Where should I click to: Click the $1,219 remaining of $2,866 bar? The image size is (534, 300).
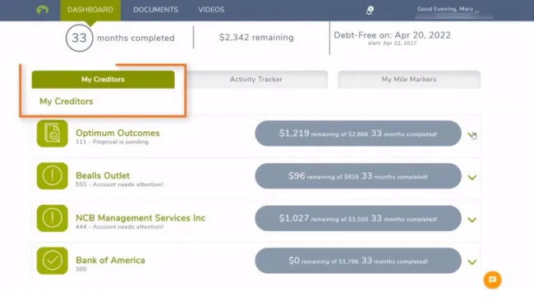coord(358,134)
